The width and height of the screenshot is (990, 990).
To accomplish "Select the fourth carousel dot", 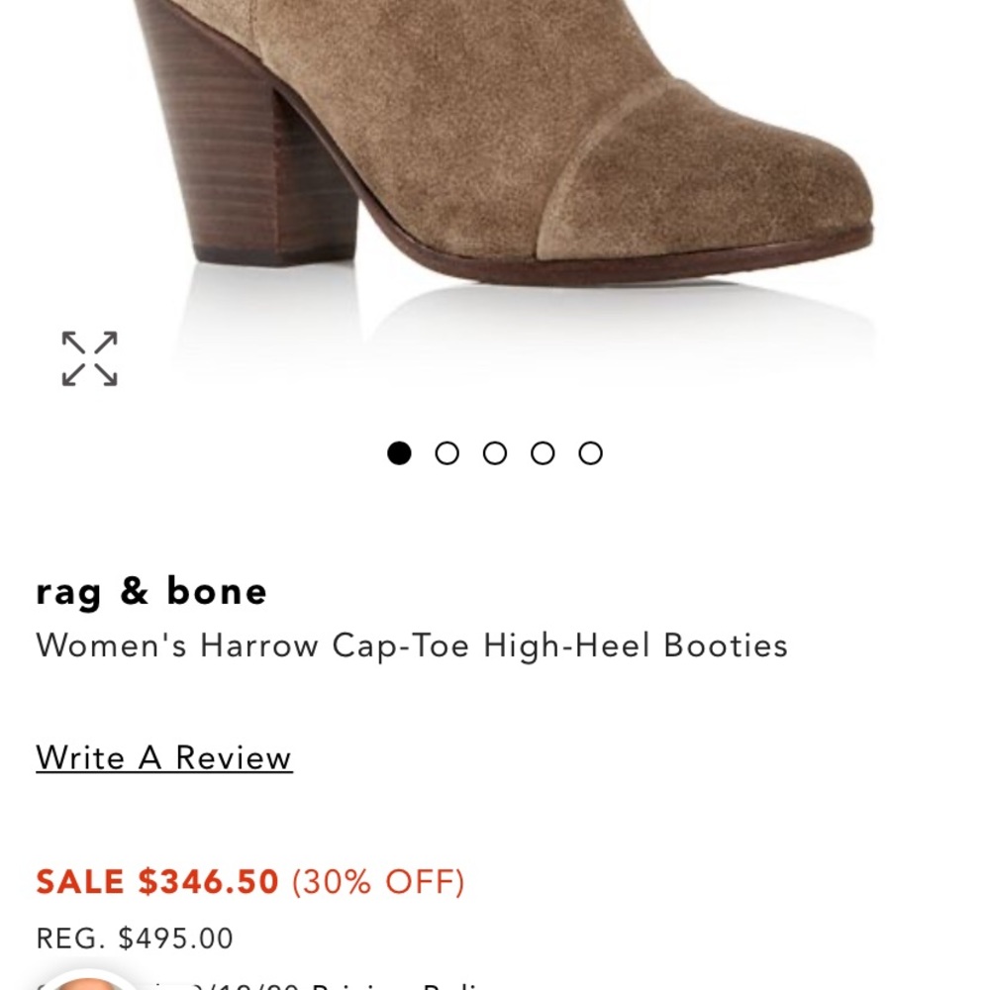I will pyautogui.click(x=544, y=453).
